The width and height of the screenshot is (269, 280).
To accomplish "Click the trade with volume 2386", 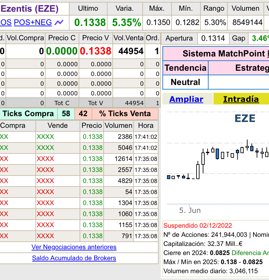I will tap(79, 137).
